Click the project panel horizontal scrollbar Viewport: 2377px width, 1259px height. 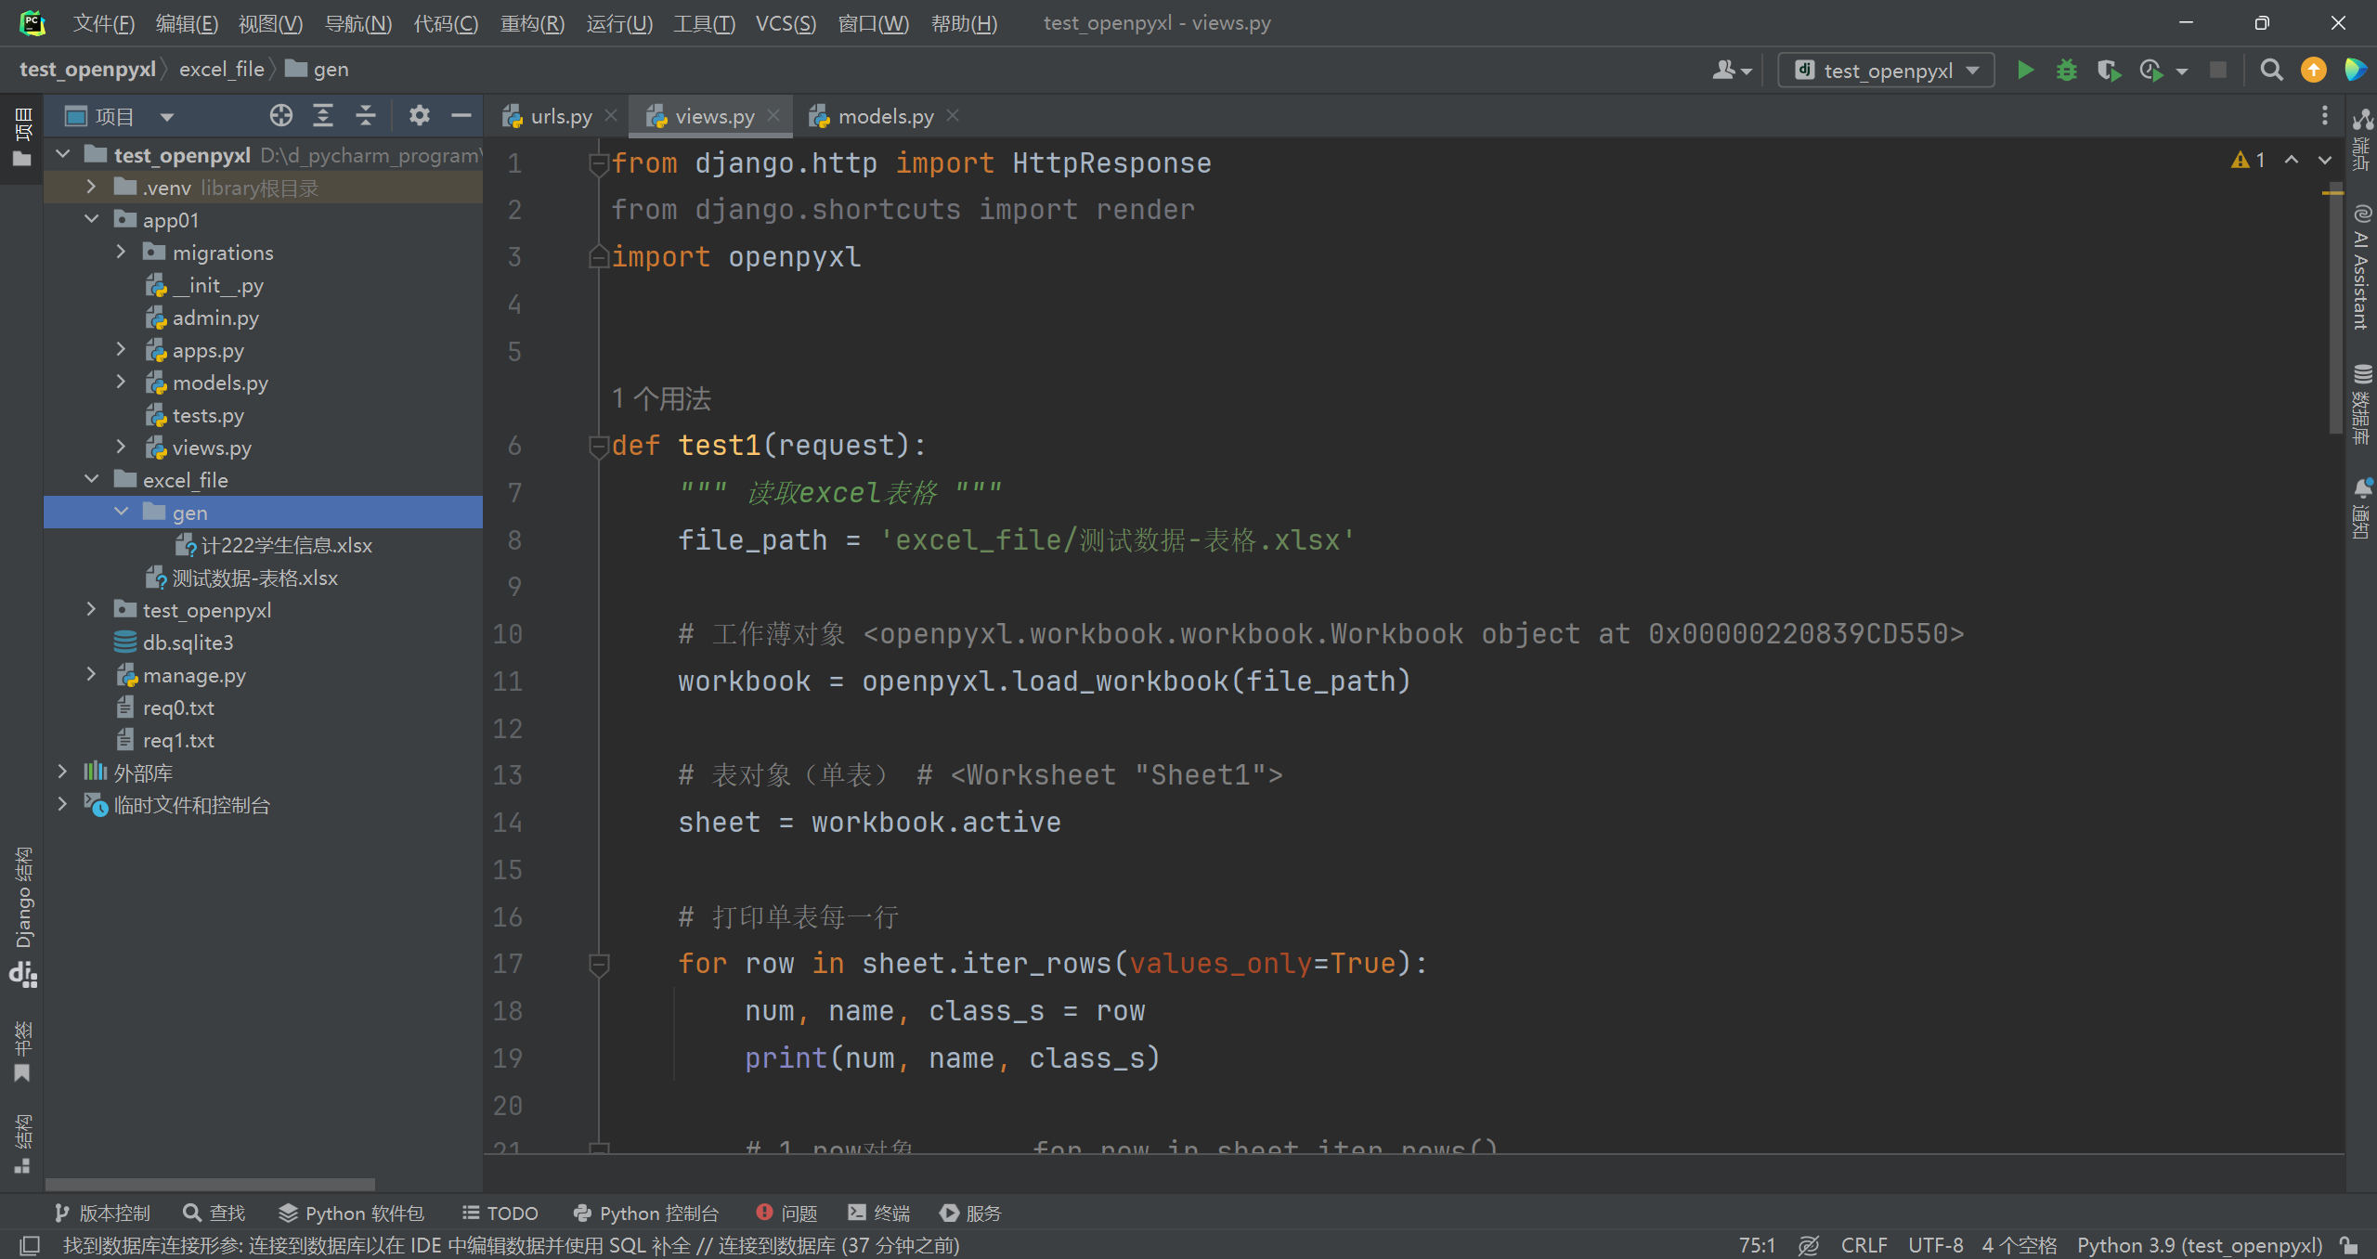210,1184
